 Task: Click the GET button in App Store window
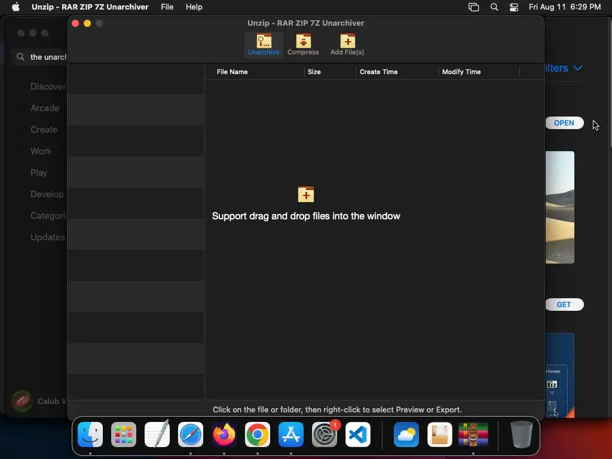(x=564, y=304)
